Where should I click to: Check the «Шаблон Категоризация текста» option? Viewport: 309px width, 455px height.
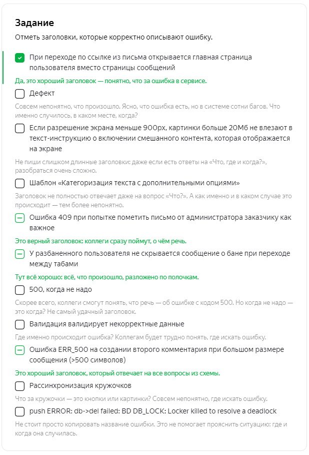coord(19,183)
